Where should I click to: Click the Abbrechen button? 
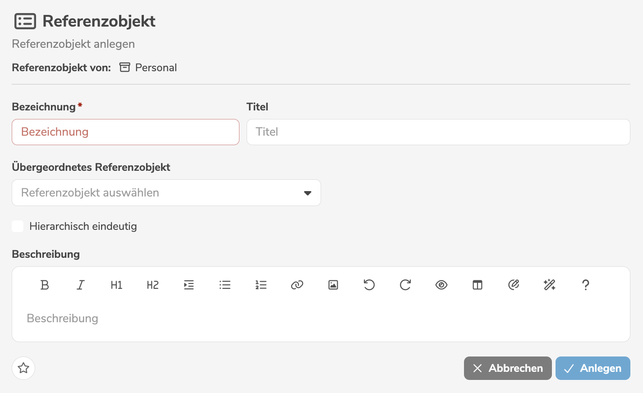(508, 368)
